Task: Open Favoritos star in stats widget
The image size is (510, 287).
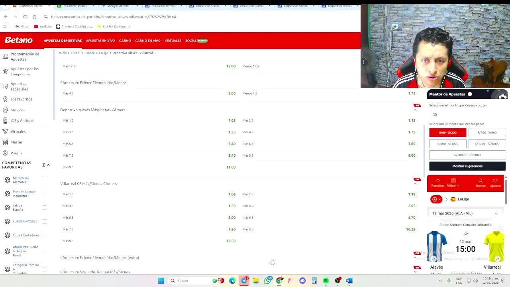Action: [x=437, y=183]
